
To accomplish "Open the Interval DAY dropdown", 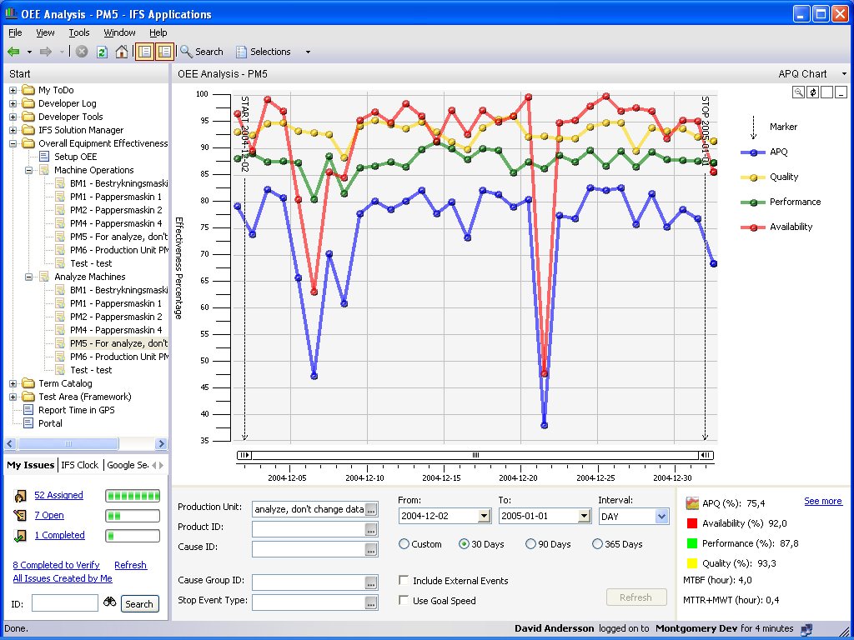I will pos(661,517).
